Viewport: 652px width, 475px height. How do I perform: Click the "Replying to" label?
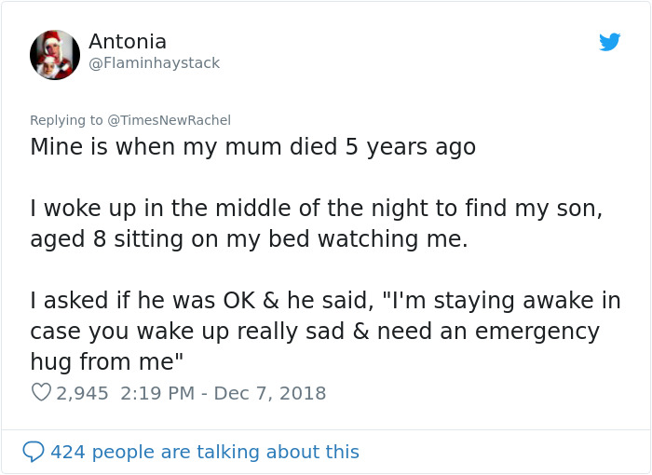(67, 120)
